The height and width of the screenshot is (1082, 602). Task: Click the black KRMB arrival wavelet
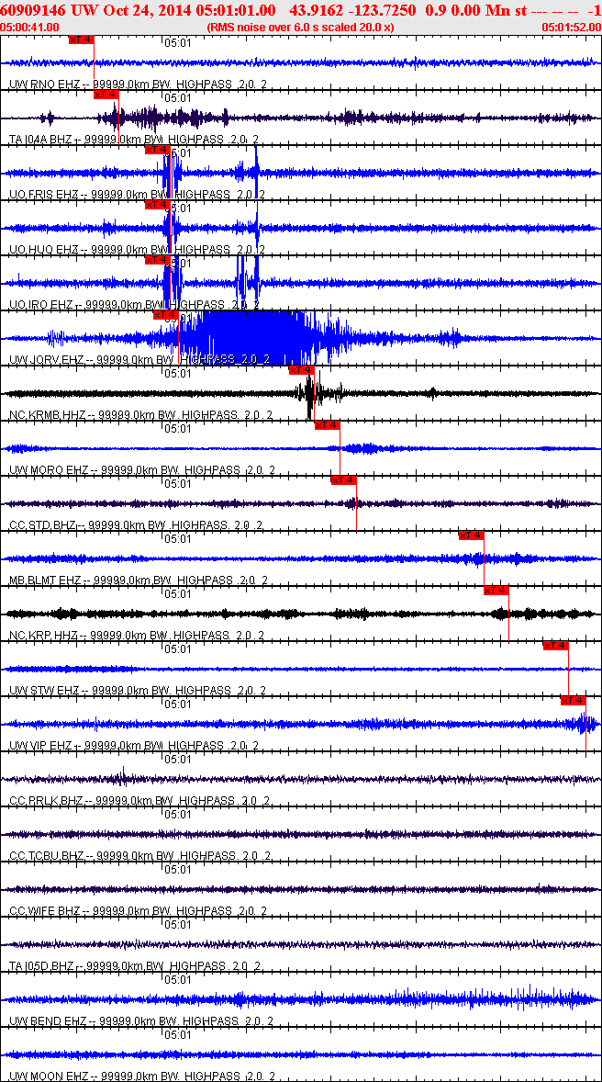tap(314, 394)
